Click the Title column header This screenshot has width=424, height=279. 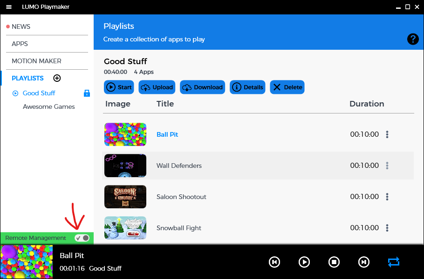point(165,104)
